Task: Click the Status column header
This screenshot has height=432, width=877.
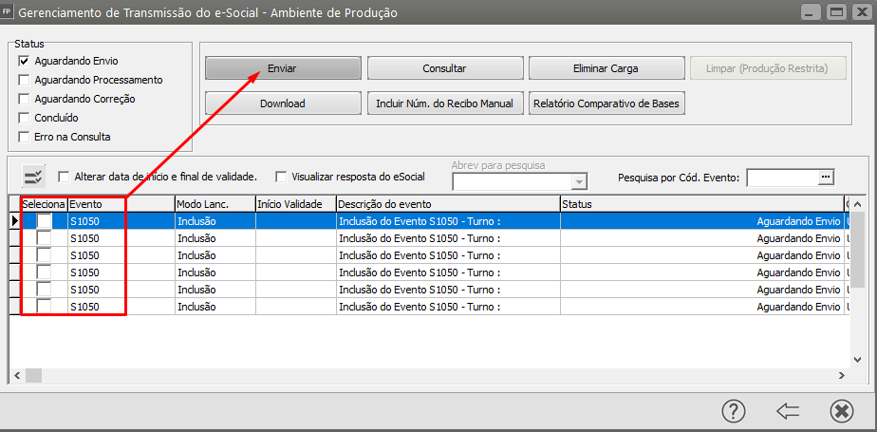Action: point(702,204)
